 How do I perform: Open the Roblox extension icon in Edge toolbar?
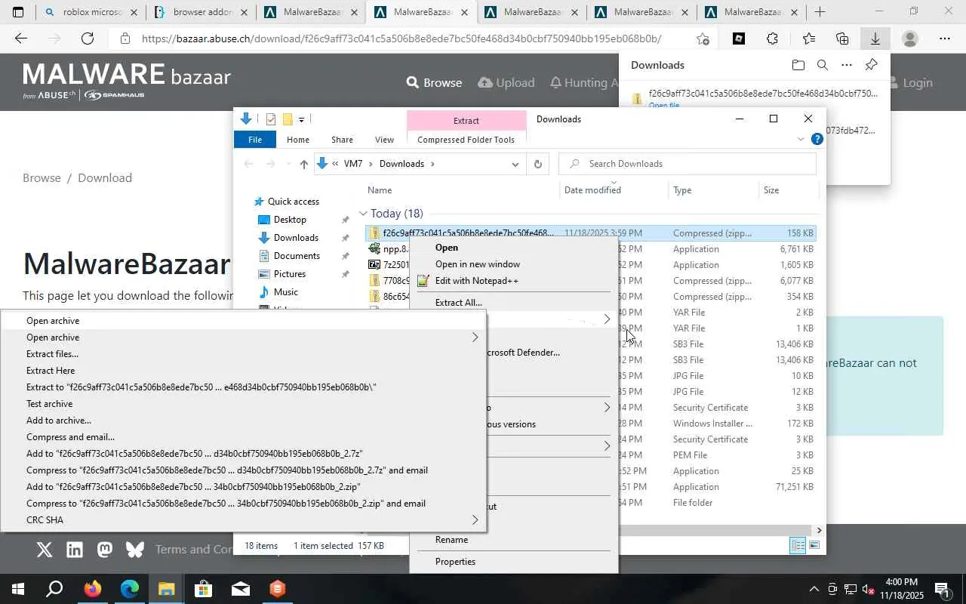click(x=739, y=39)
